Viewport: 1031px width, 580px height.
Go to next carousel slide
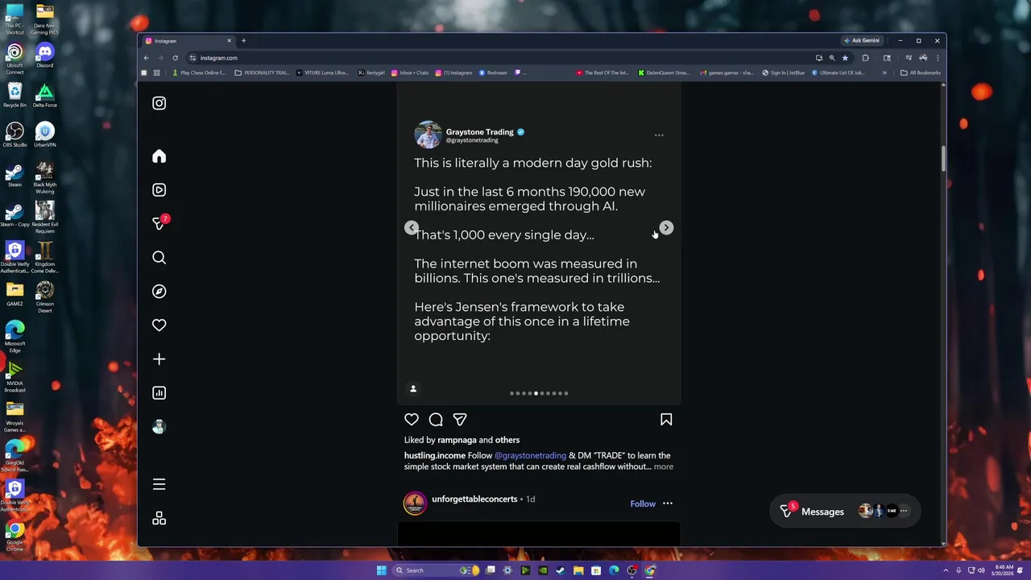(x=666, y=228)
